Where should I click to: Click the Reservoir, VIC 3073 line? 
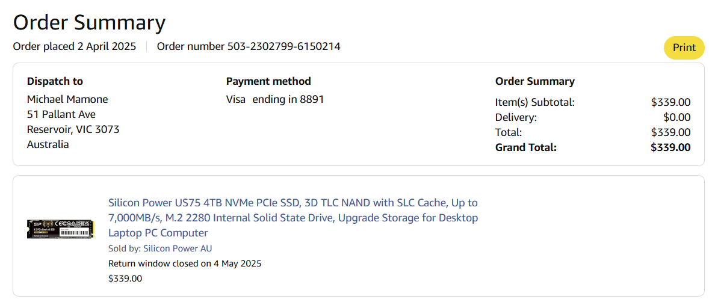click(73, 129)
